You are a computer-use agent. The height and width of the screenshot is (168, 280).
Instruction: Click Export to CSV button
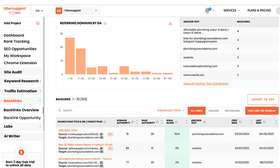(x=263, y=99)
